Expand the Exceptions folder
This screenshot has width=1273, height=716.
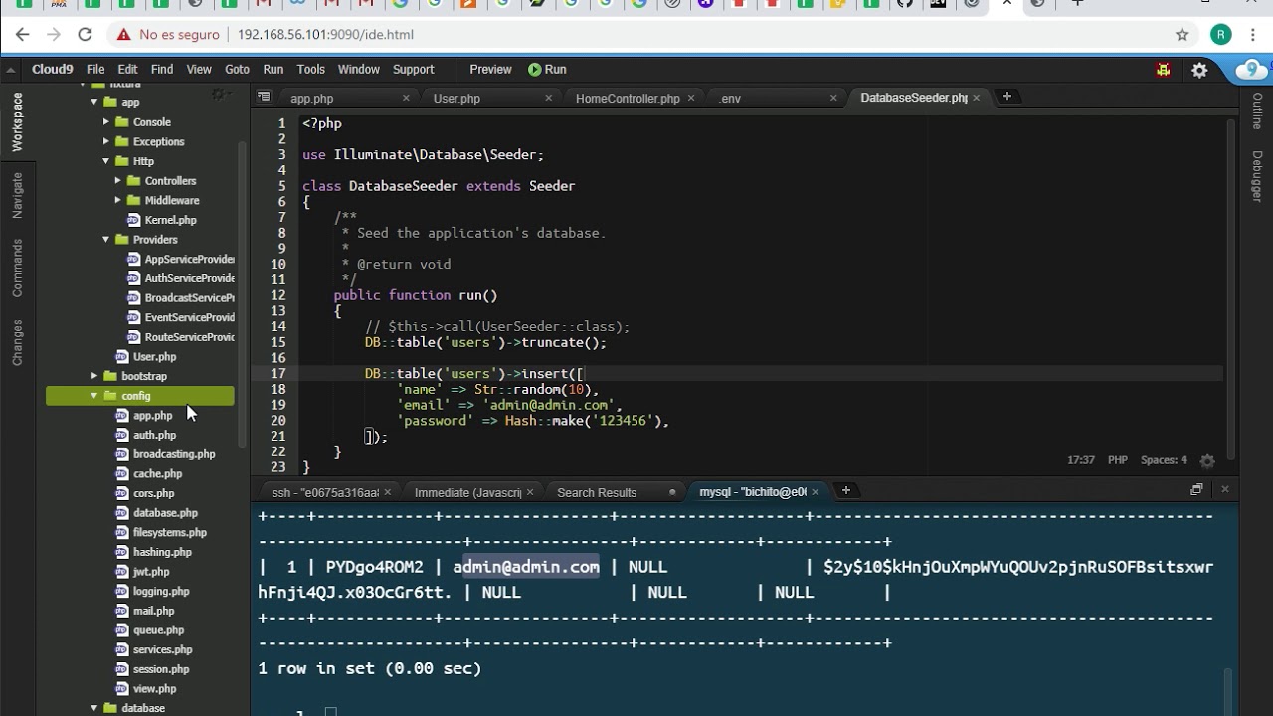106,142
